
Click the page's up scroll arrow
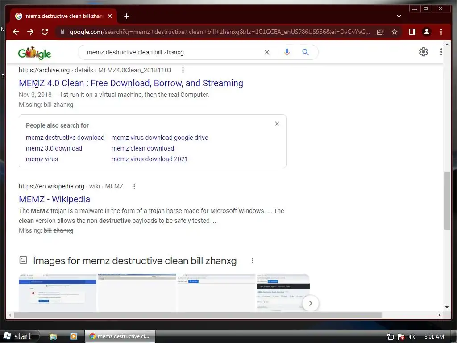pos(447,44)
